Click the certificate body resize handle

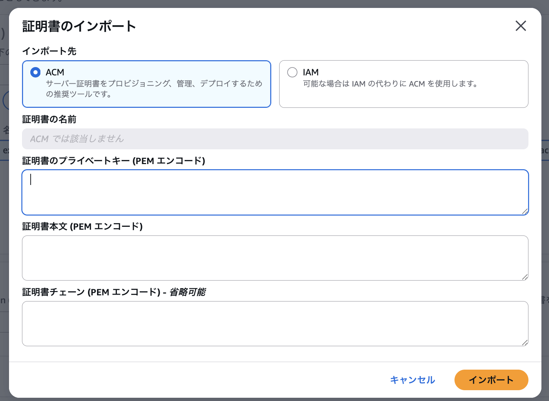pyautogui.click(x=525, y=277)
